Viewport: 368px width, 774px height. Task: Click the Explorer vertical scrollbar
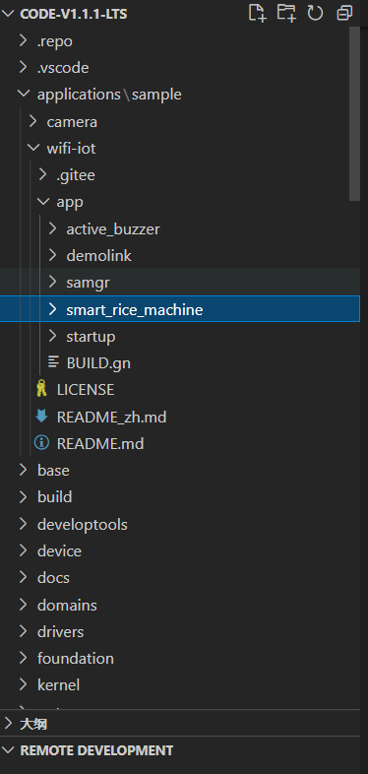point(354,113)
